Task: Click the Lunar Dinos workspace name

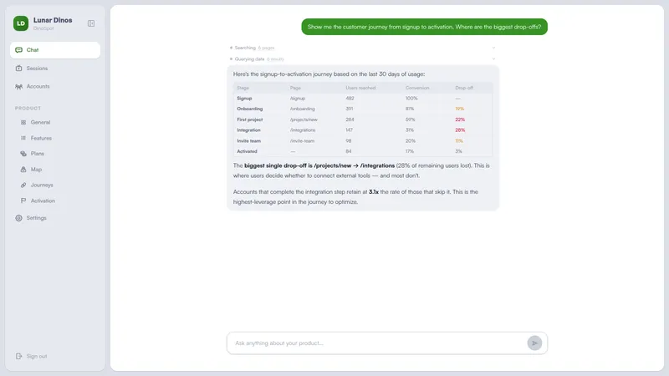Action: point(53,20)
